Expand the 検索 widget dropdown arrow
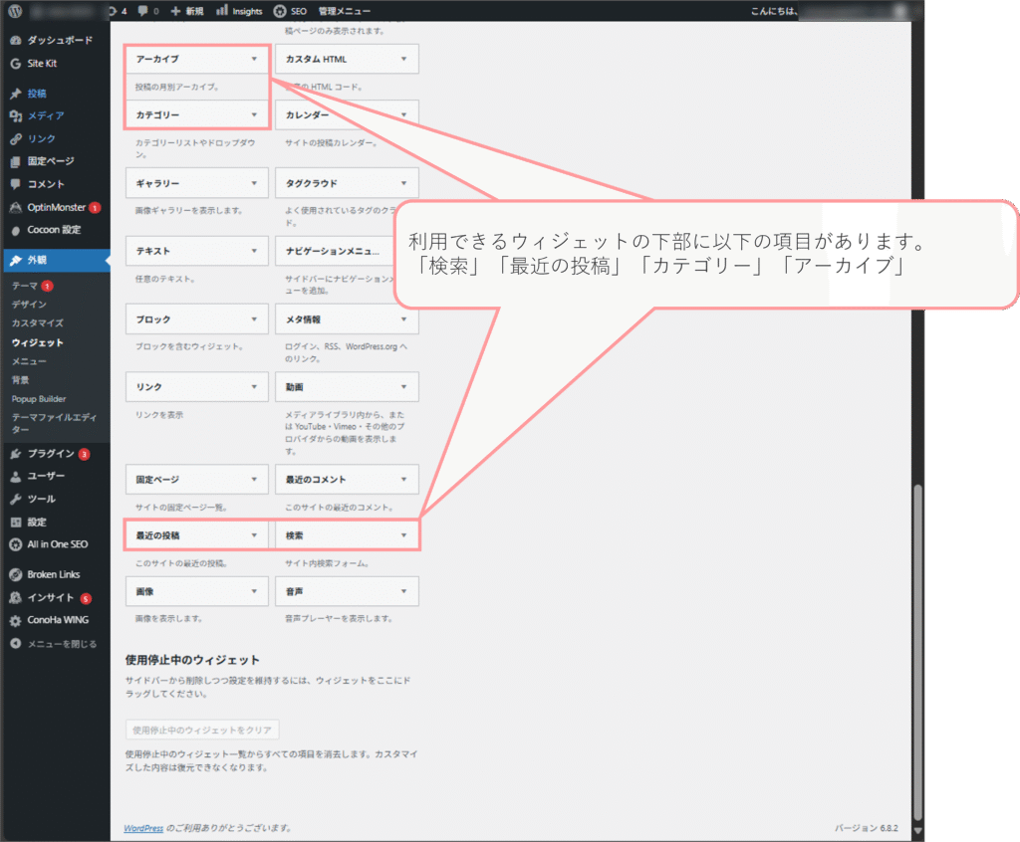This screenshot has width=1020, height=842. [403, 535]
